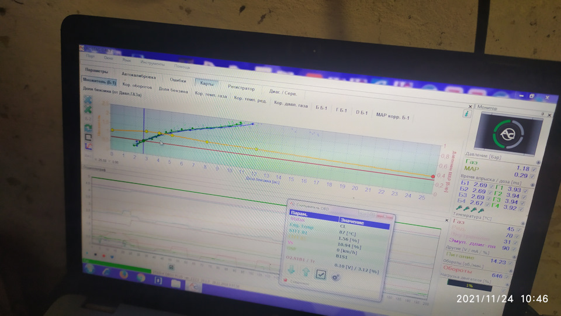Toggle the MAP 0.29 checkbox
561x316 pixels.
[x=532, y=176]
